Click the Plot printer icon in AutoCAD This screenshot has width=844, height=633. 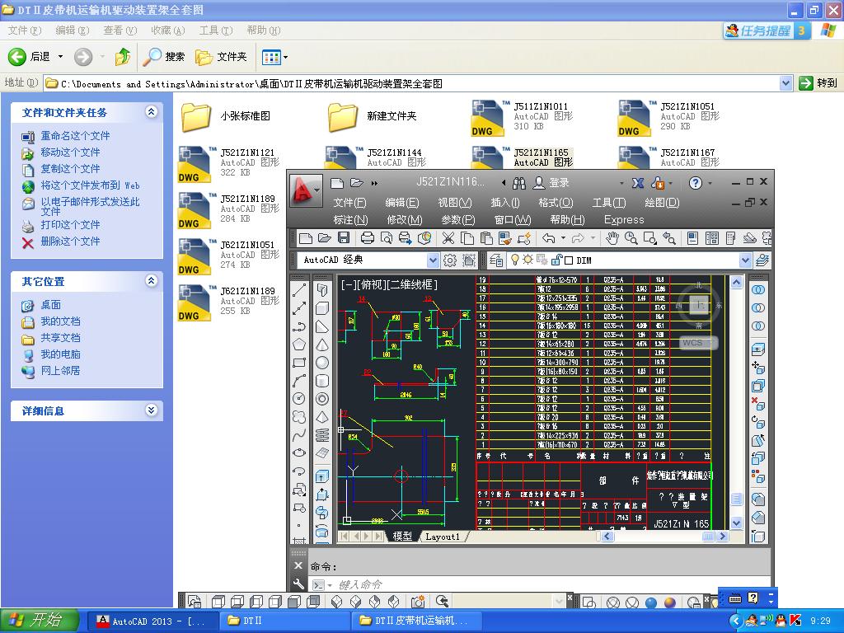point(367,238)
